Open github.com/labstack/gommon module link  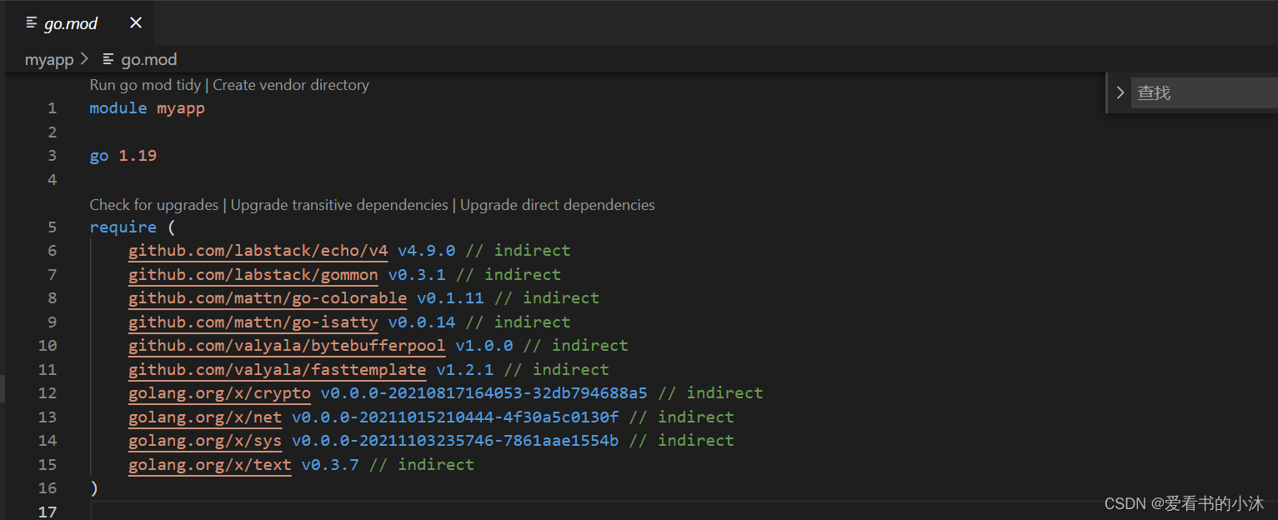253,275
